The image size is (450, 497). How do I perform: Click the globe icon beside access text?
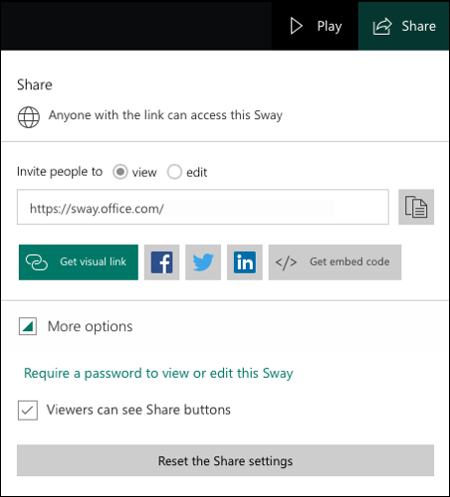click(x=29, y=117)
